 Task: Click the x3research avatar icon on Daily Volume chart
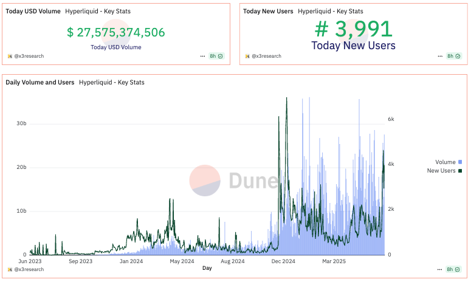coord(10,269)
